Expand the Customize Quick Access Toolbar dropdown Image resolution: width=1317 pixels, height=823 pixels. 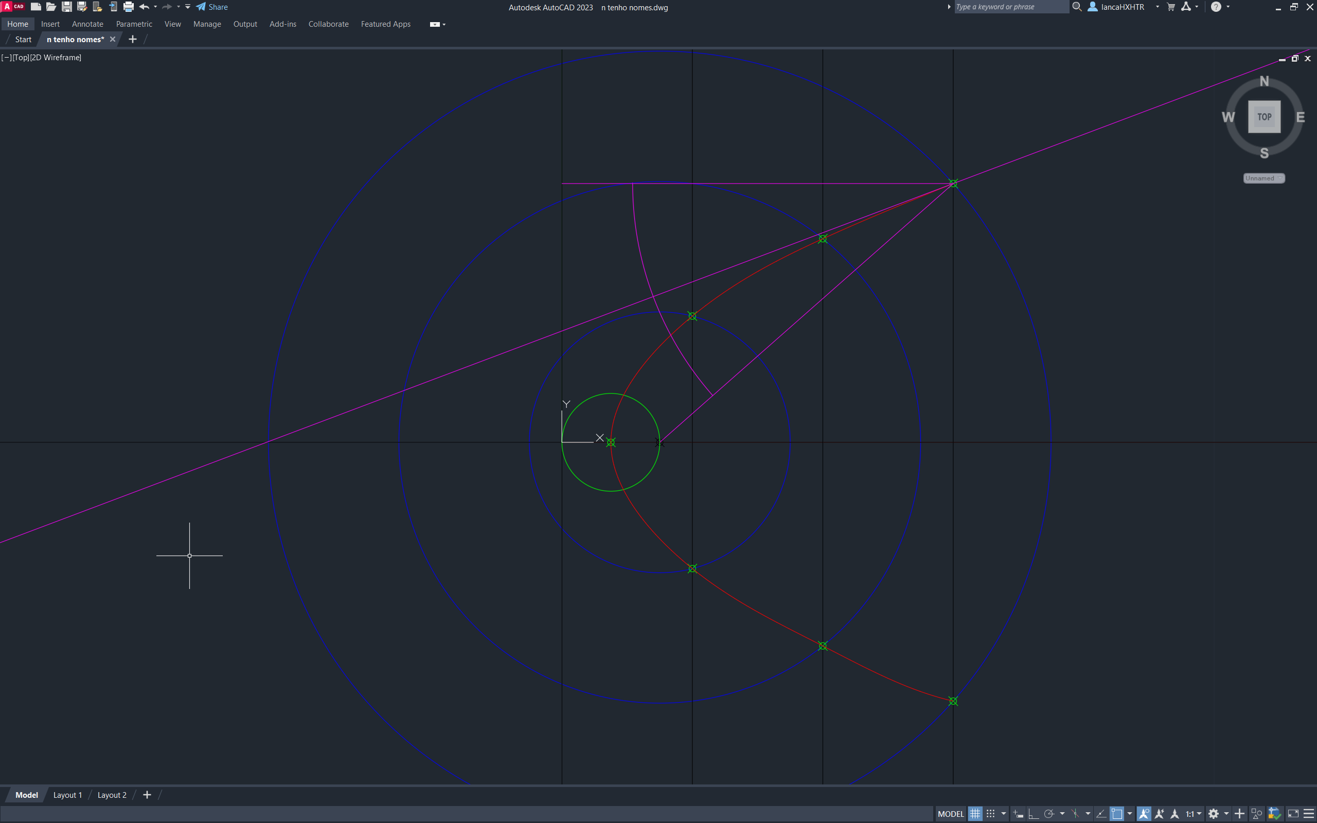click(188, 7)
